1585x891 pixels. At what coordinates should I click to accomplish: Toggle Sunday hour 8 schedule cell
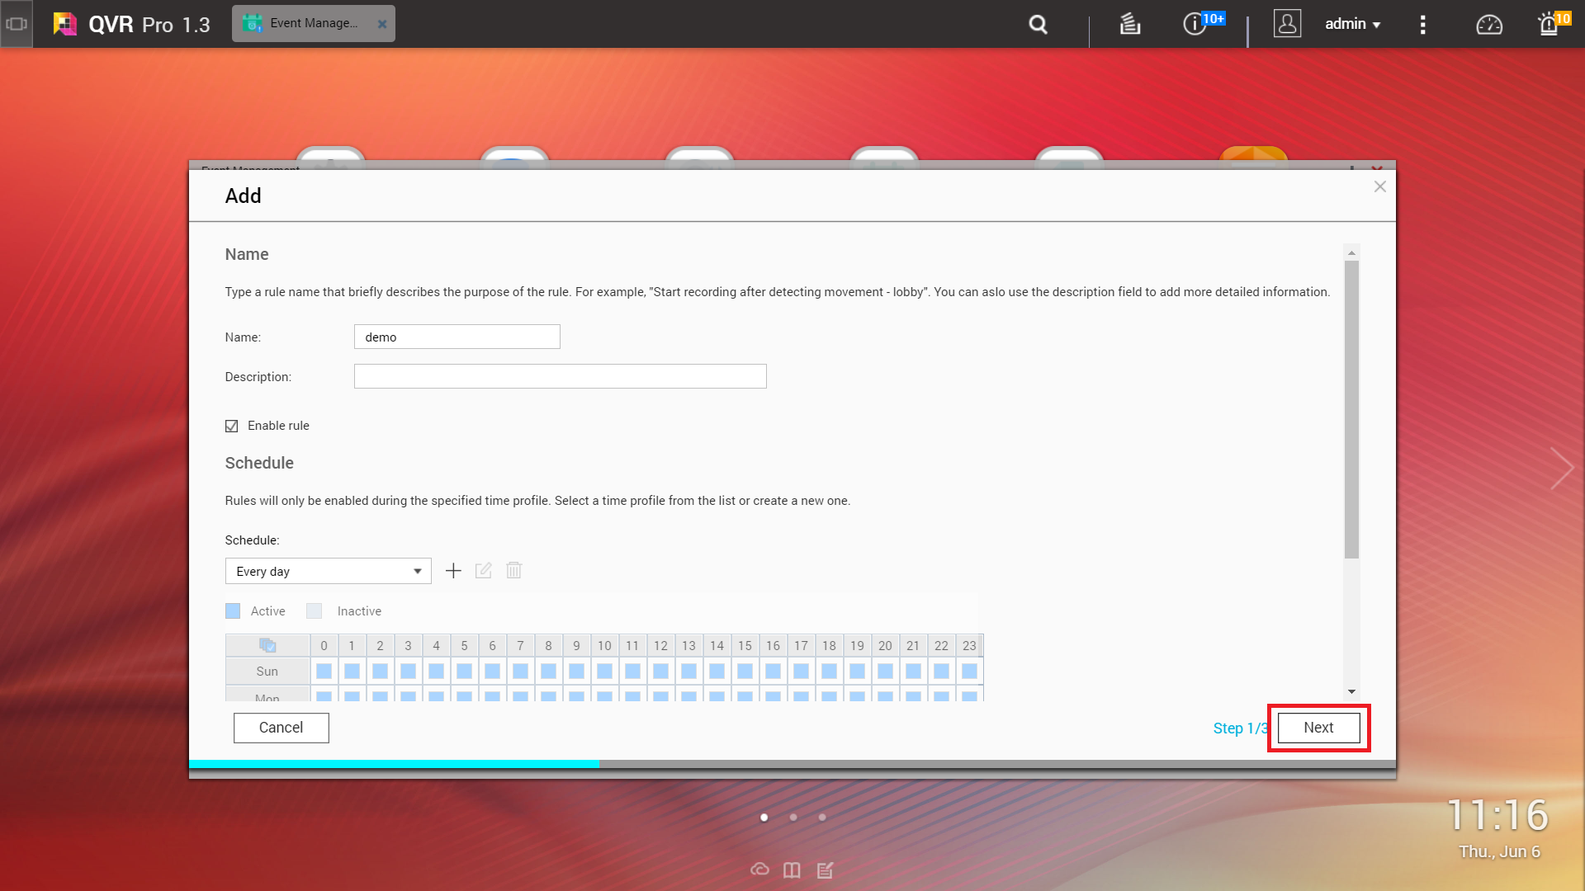click(x=548, y=671)
